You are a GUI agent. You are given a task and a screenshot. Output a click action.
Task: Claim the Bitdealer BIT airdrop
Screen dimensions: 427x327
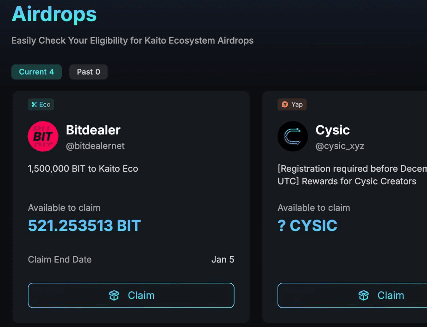click(x=131, y=295)
